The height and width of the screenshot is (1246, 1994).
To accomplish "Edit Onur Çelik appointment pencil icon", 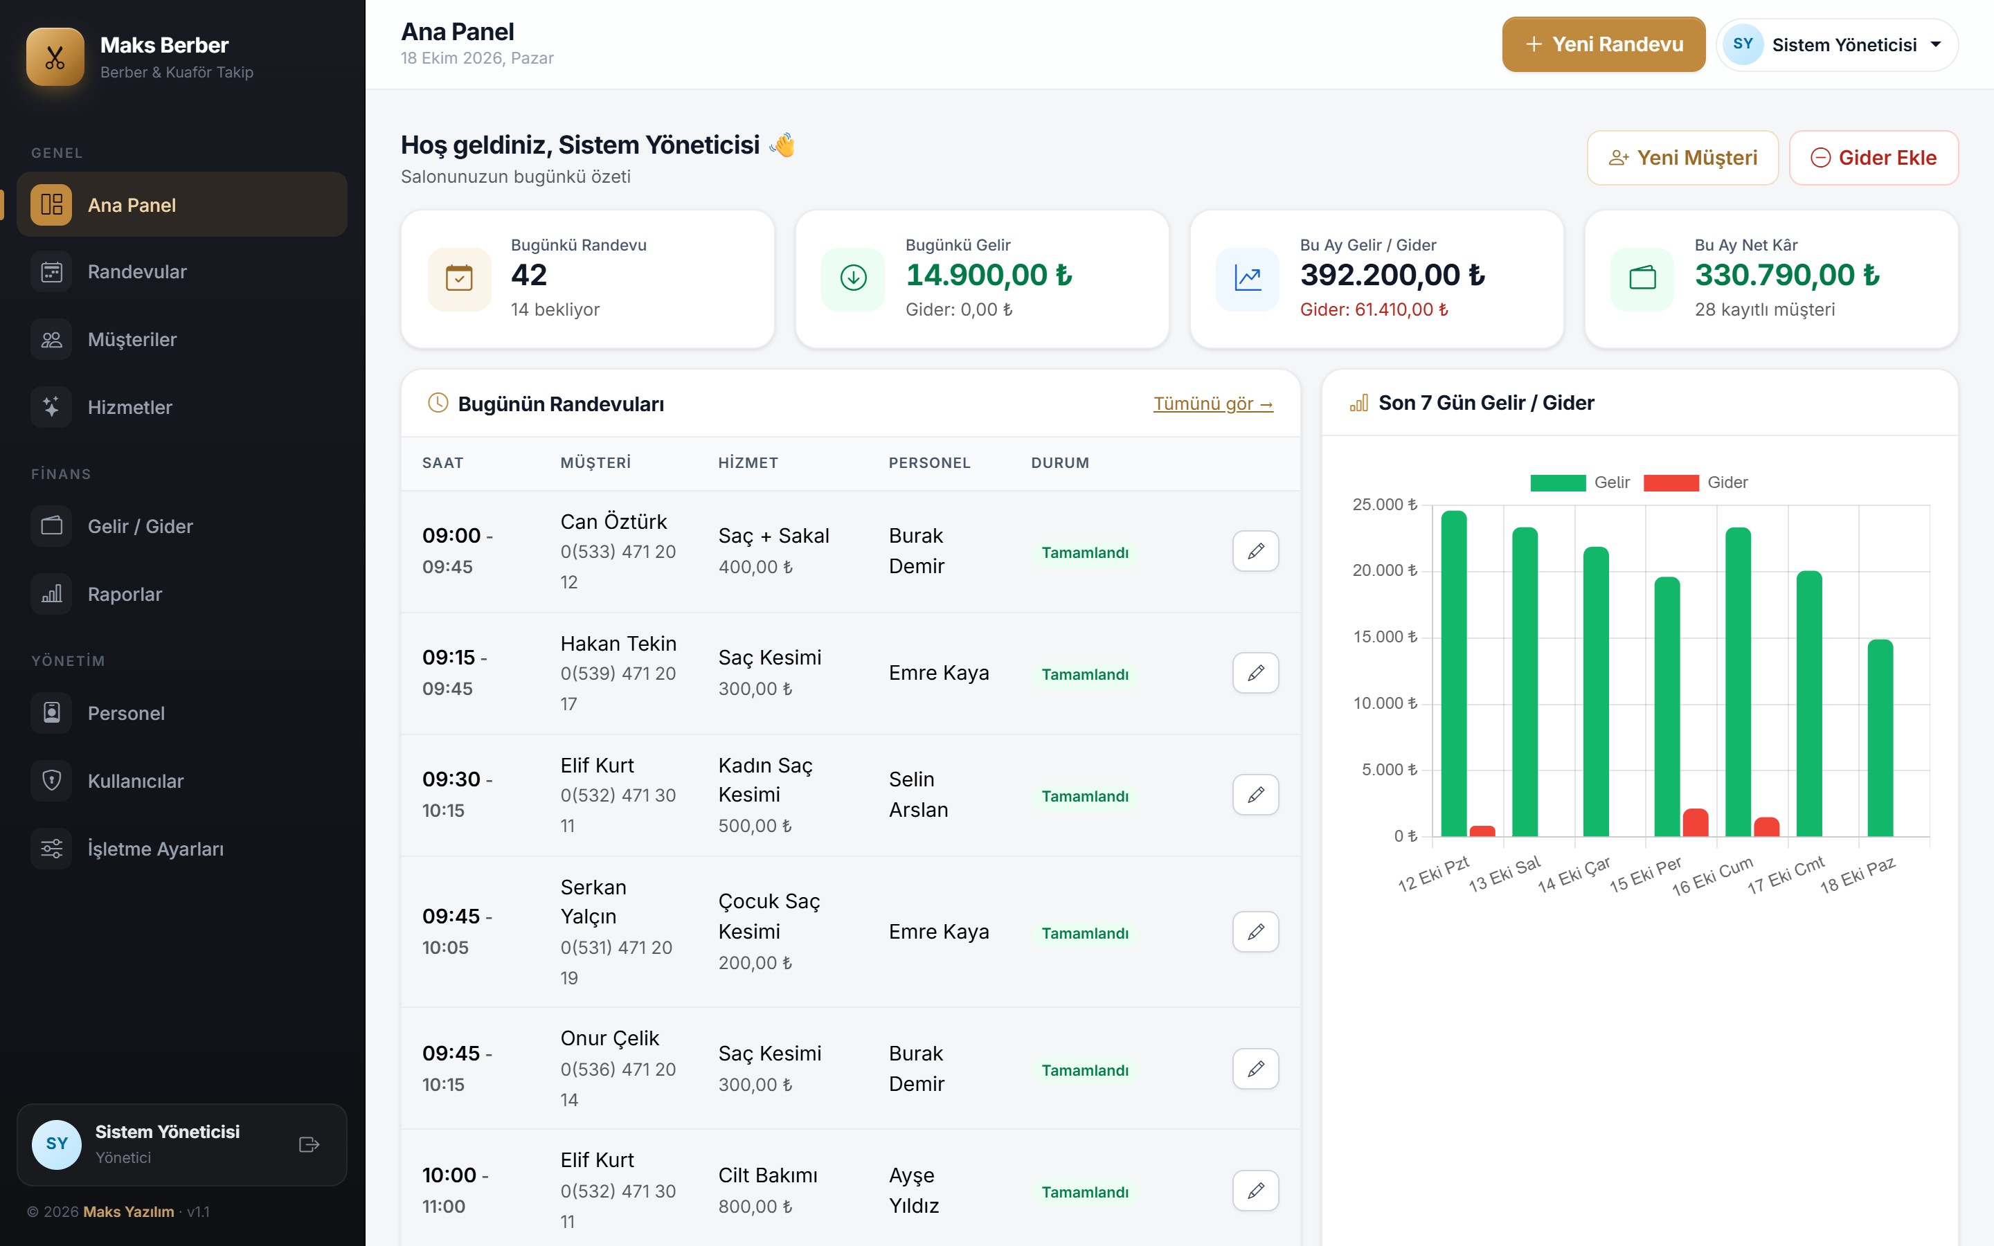I will pos(1256,1069).
